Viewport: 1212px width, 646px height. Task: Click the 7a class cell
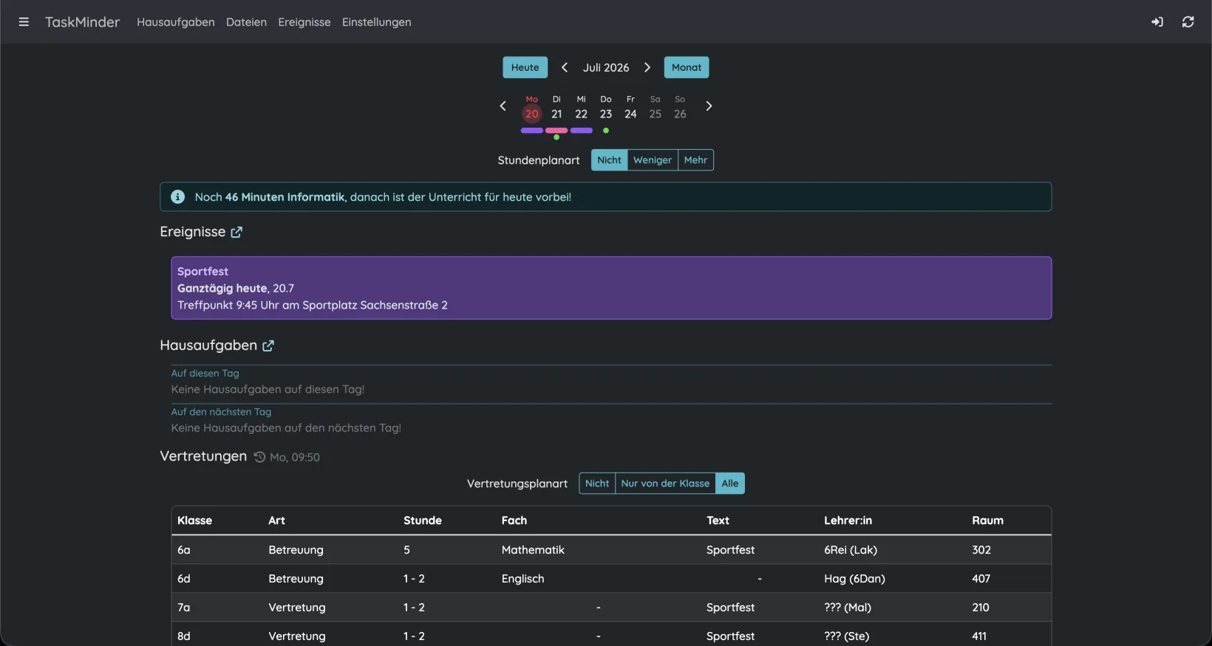184,608
